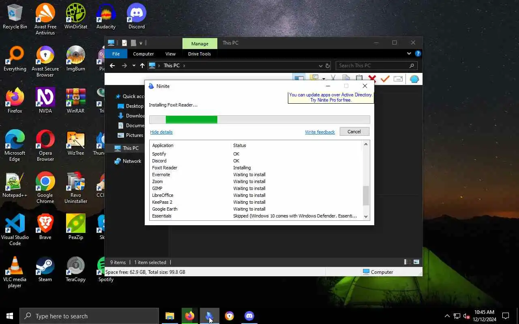Click the red X delete icon in Explorer
Image resolution: width=519 pixels, height=324 pixels.
pyautogui.click(x=372, y=79)
